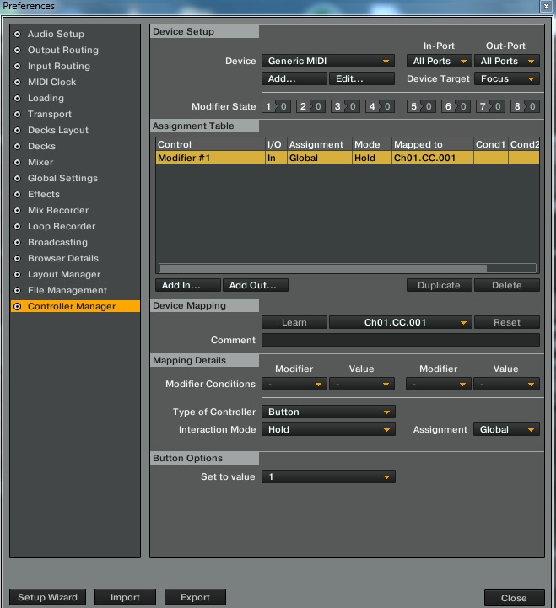Open the Type of Controller dropdown
Image resolution: width=556 pixels, height=608 pixels.
pyautogui.click(x=328, y=412)
